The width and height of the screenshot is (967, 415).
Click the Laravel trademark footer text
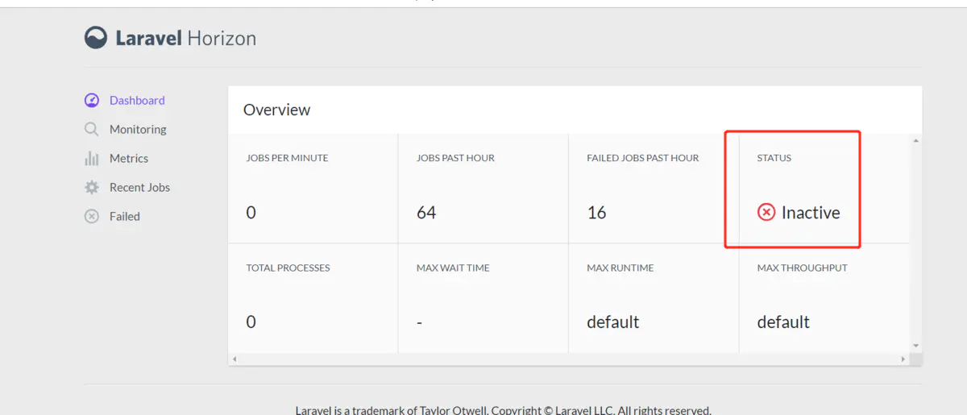pos(503,409)
